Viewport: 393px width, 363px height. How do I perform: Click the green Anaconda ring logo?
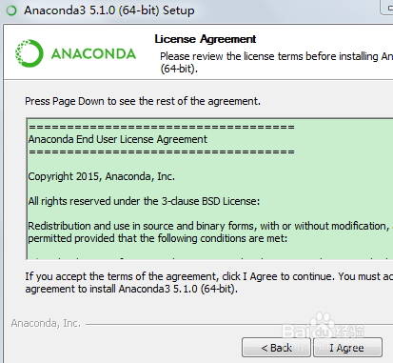click(x=29, y=53)
